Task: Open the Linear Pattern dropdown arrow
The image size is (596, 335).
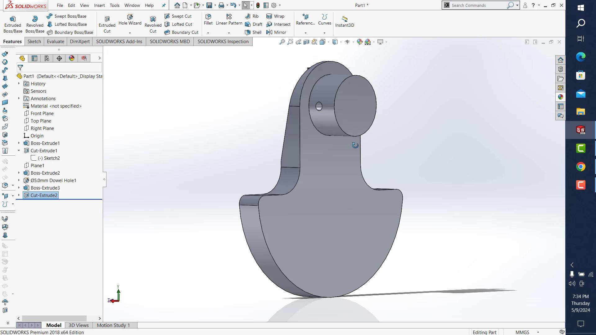Action: pos(229,33)
